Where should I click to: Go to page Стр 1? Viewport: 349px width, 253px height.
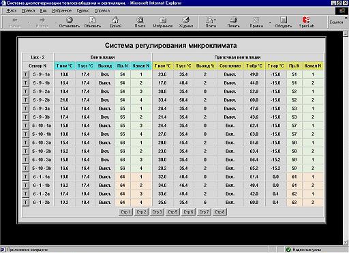(125, 212)
